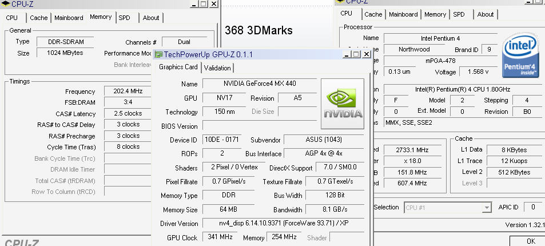Click the L1 Trace field 12 Kuops
This screenshot has width=545, height=246.
tap(514, 161)
